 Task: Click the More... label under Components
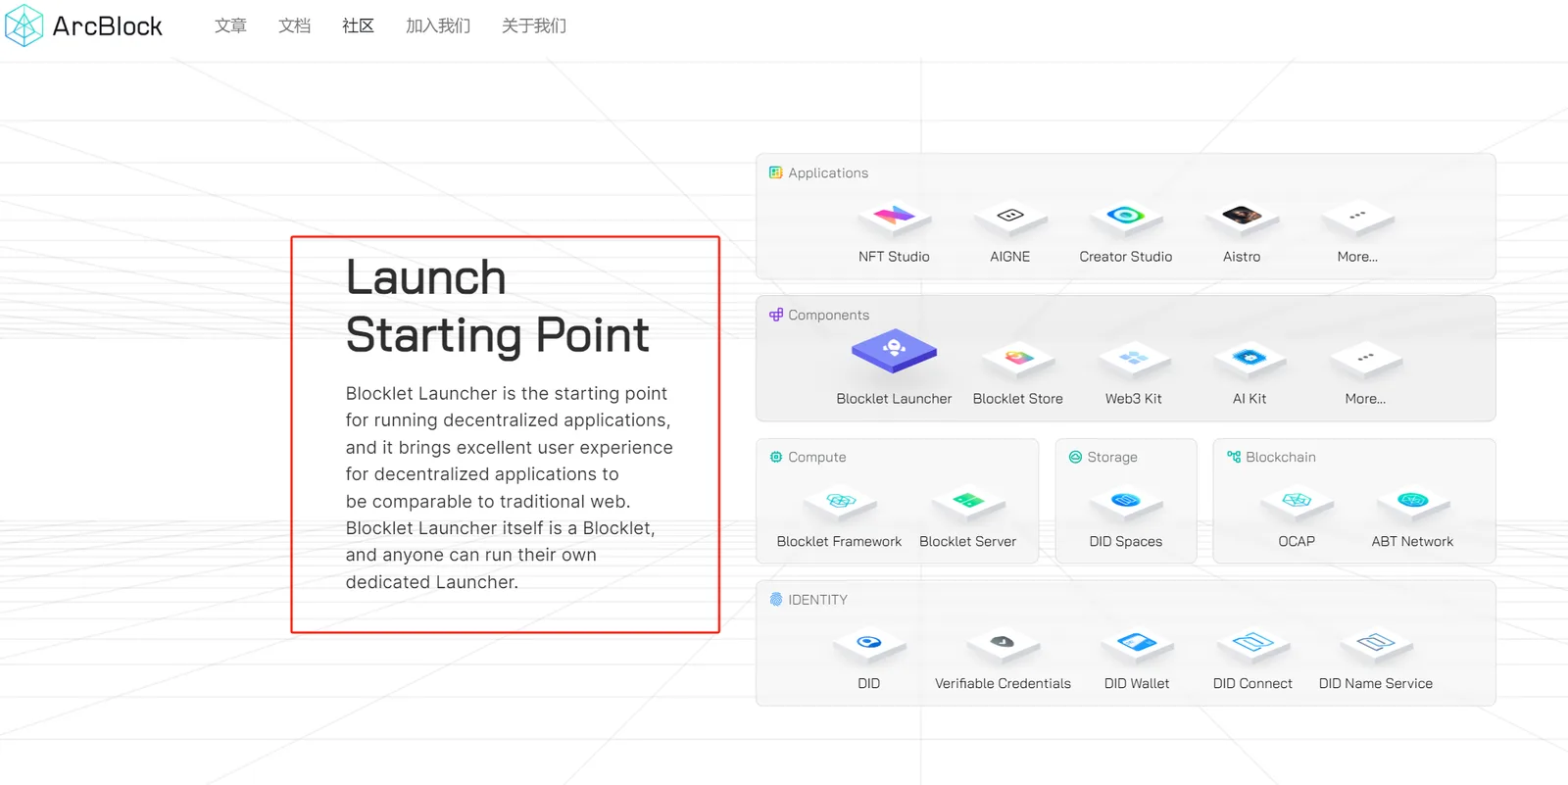tap(1365, 399)
